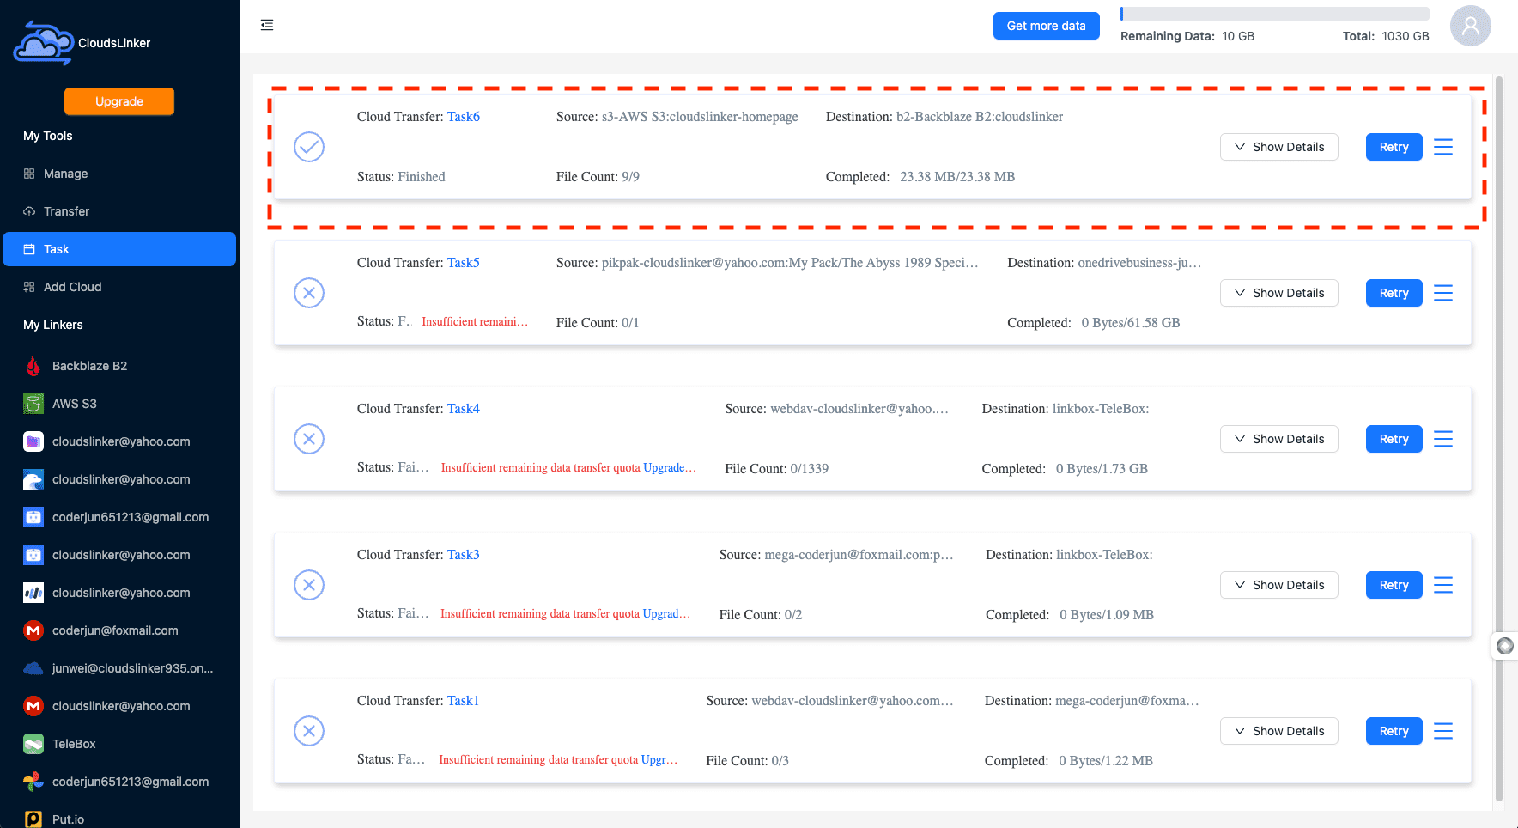Click the failed X icon on Task3
The width and height of the screenshot is (1518, 828).
[x=309, y=585]
